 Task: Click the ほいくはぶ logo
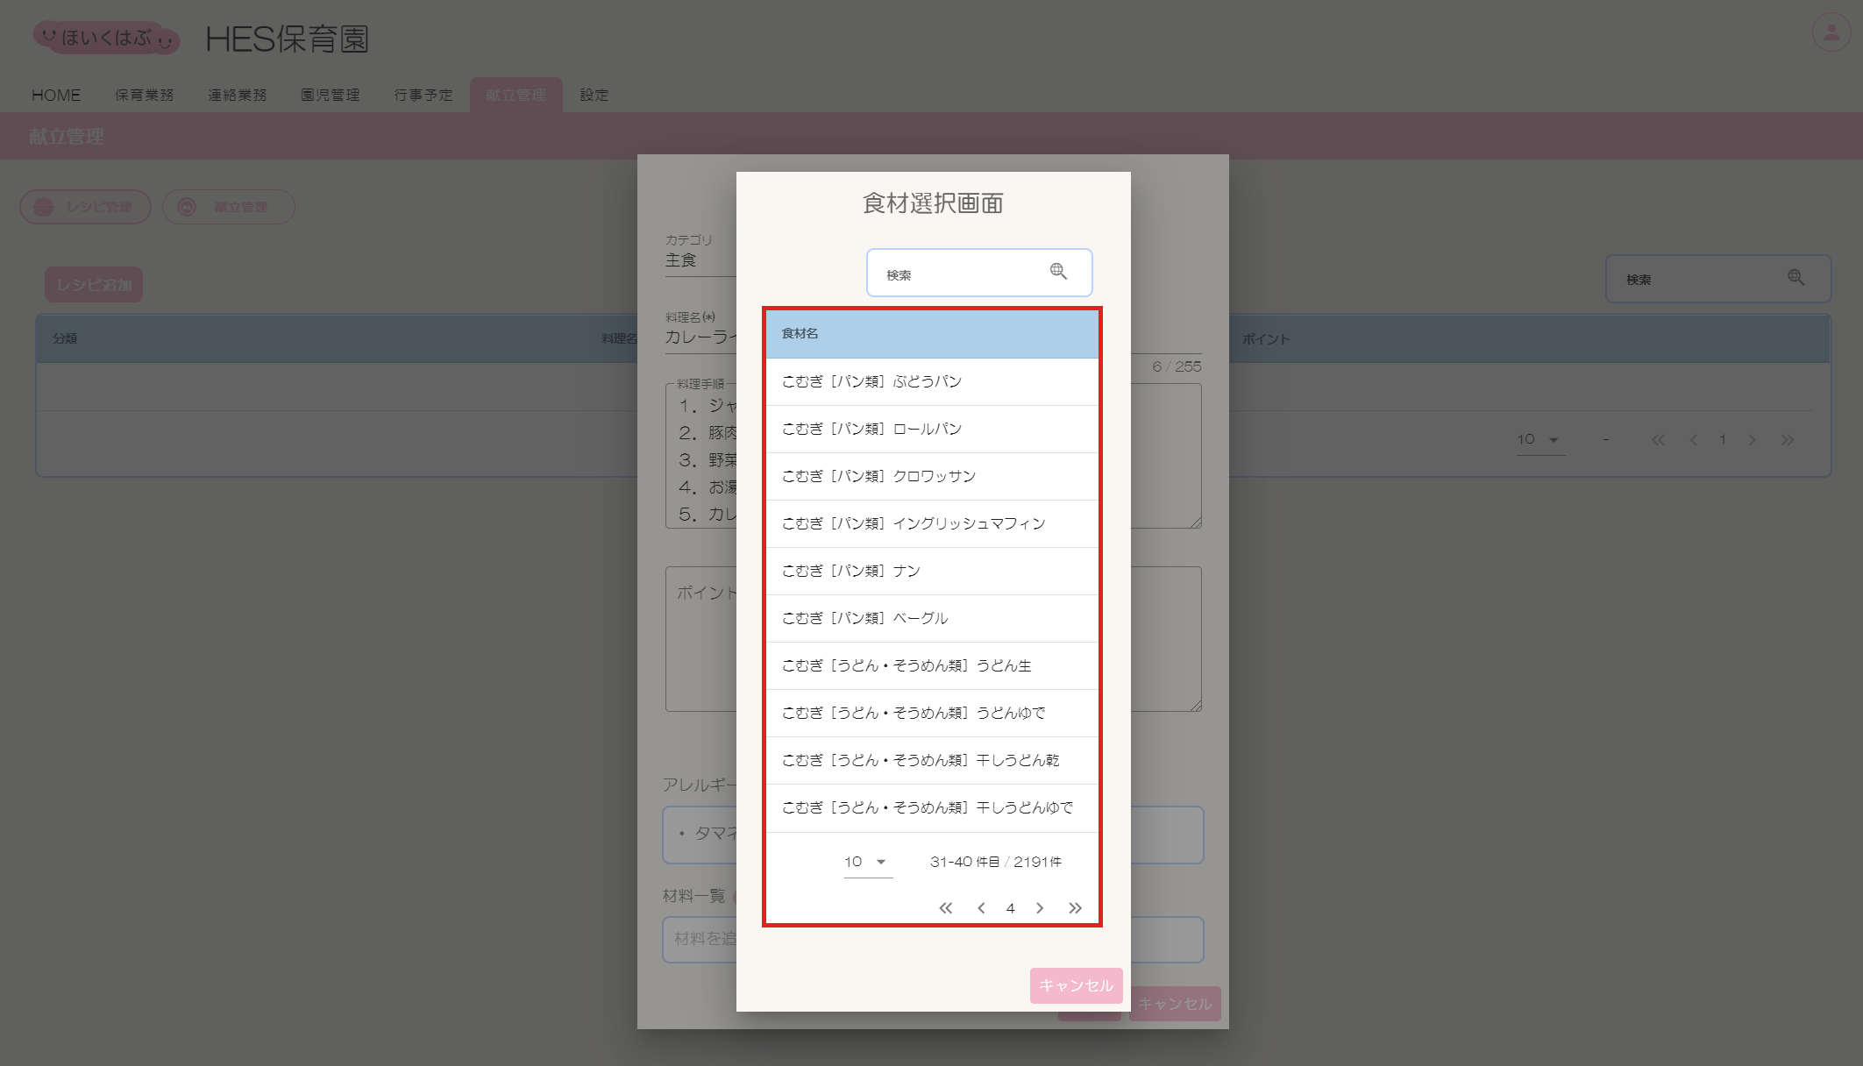click(106, 38)
